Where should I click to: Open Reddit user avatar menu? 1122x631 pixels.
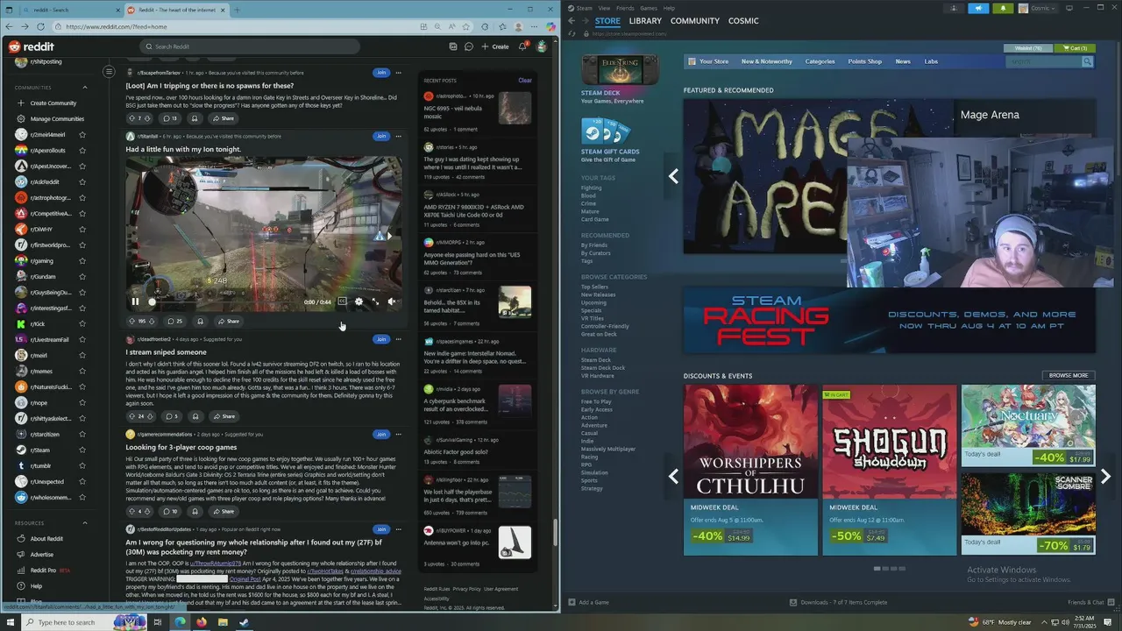point(542,46)
